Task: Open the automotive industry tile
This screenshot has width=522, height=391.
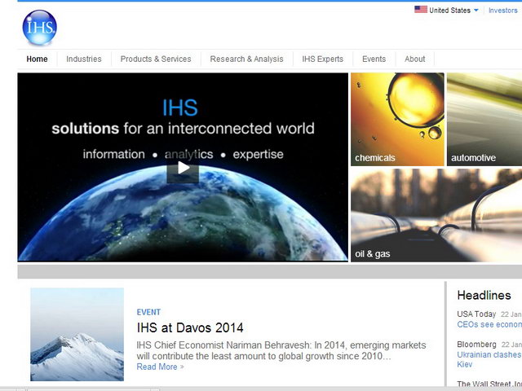Action: pyautogui.click(x=484, y=120)
